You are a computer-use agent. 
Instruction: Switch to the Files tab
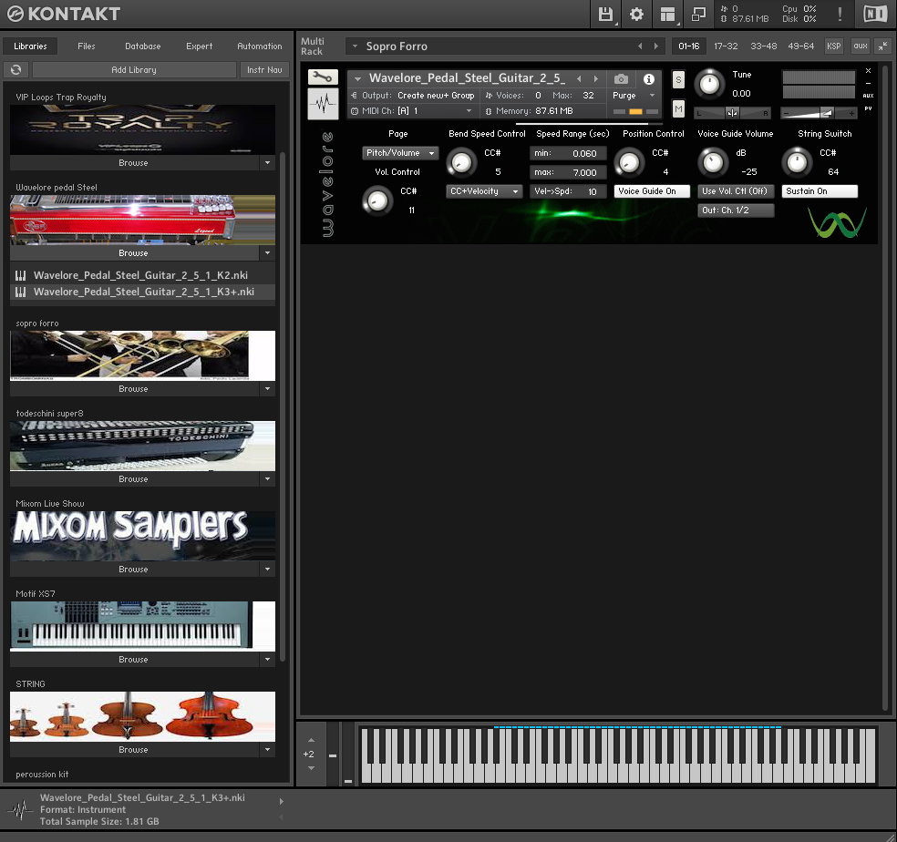pos(87,46)
